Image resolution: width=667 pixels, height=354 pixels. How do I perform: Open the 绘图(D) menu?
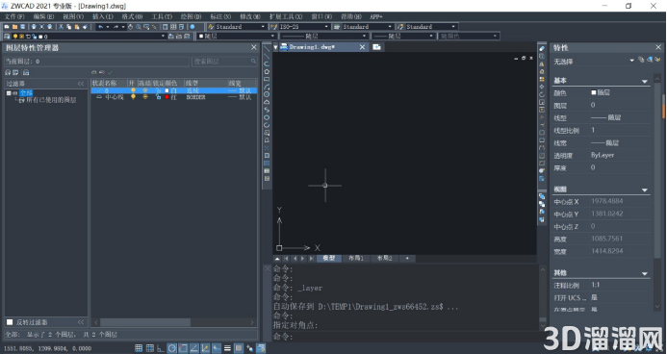[x=191, y=16]
